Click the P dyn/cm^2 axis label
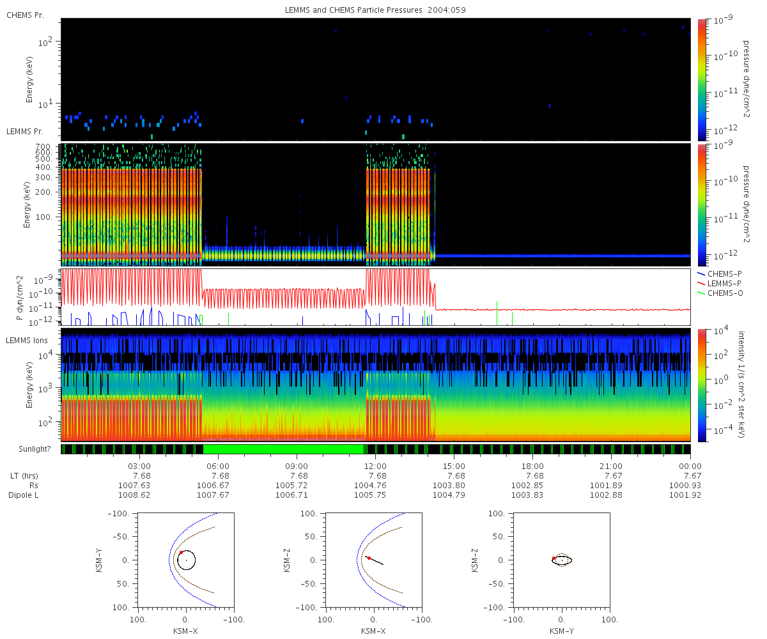 coord(20,298)
